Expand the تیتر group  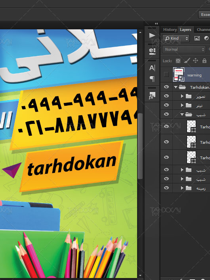pos(182,105)
